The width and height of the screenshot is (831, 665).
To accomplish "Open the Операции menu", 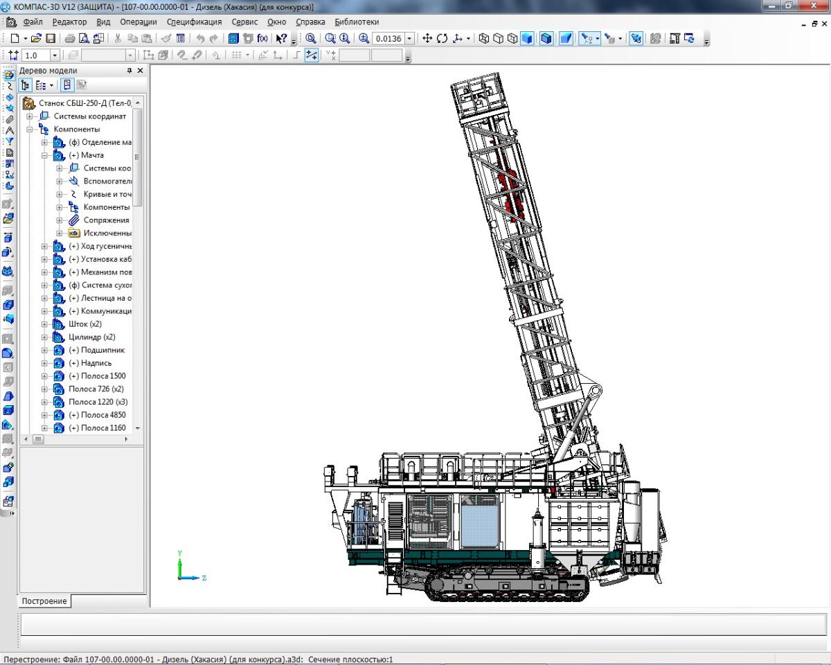I will pyautogui.click(x=138, y=22).
